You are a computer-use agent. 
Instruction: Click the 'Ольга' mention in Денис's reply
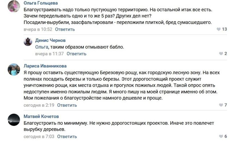[42, 47]
